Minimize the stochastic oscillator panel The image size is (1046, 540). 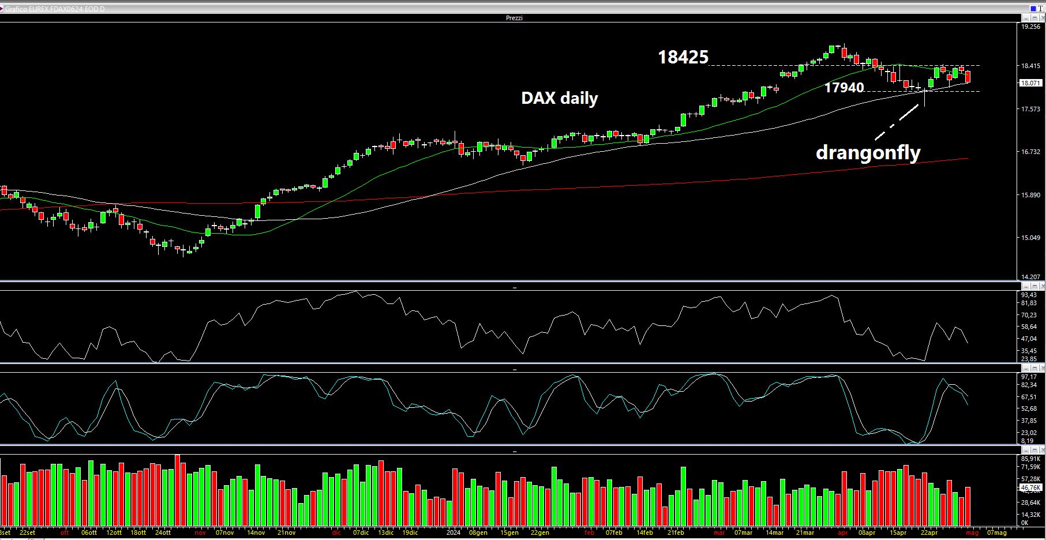[1026, 368]
